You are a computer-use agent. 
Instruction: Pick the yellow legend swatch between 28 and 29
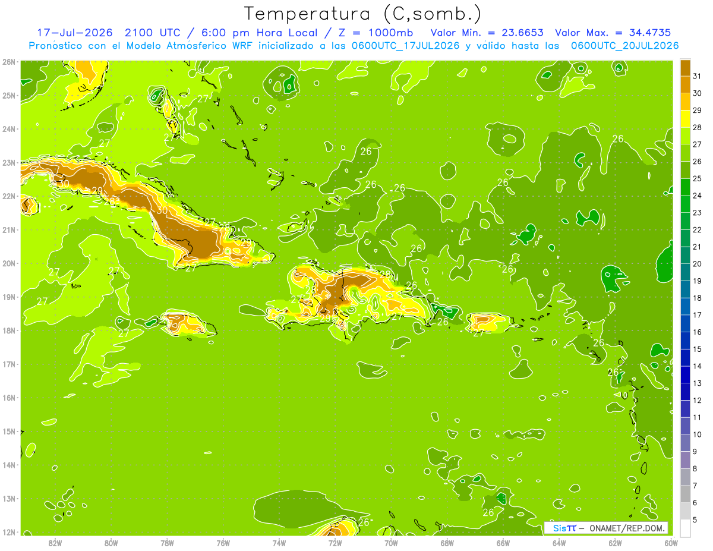click(x=686, y=119)
